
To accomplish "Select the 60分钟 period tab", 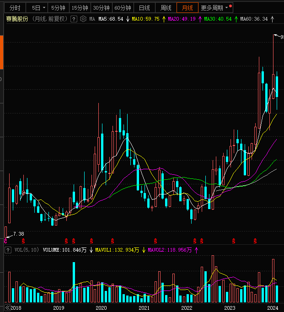I will coord(123,8).
